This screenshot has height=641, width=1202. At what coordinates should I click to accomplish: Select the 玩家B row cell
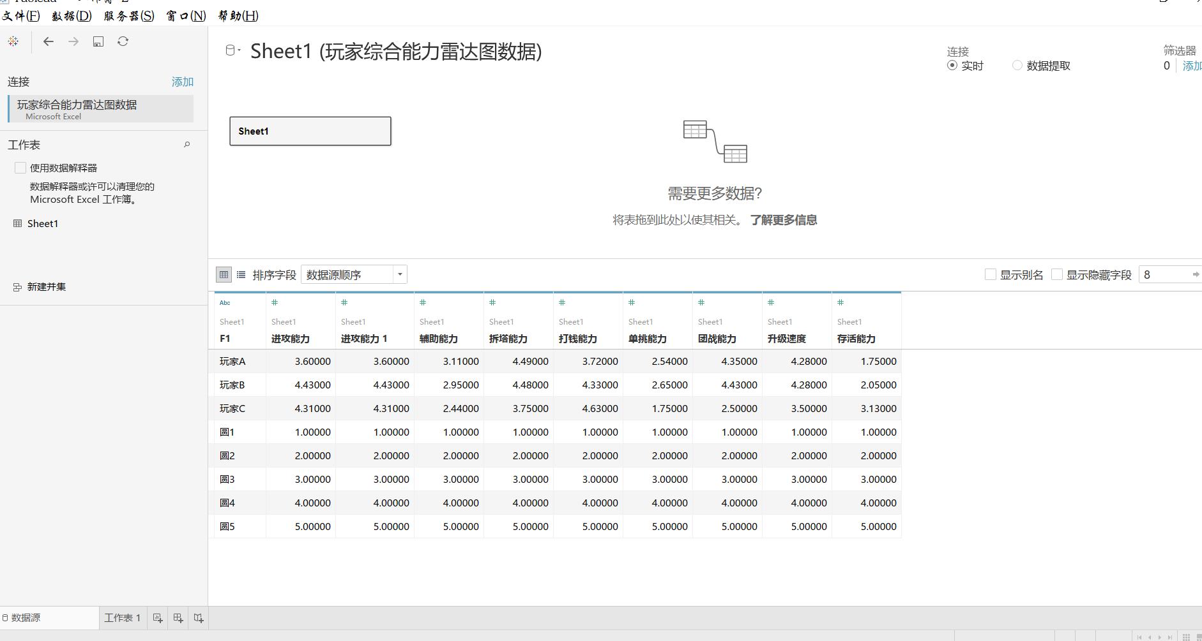(240, 385)
